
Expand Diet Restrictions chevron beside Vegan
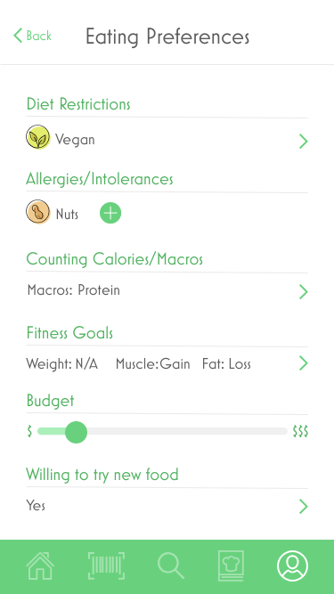pyautogui.click(x=304, y=142)
